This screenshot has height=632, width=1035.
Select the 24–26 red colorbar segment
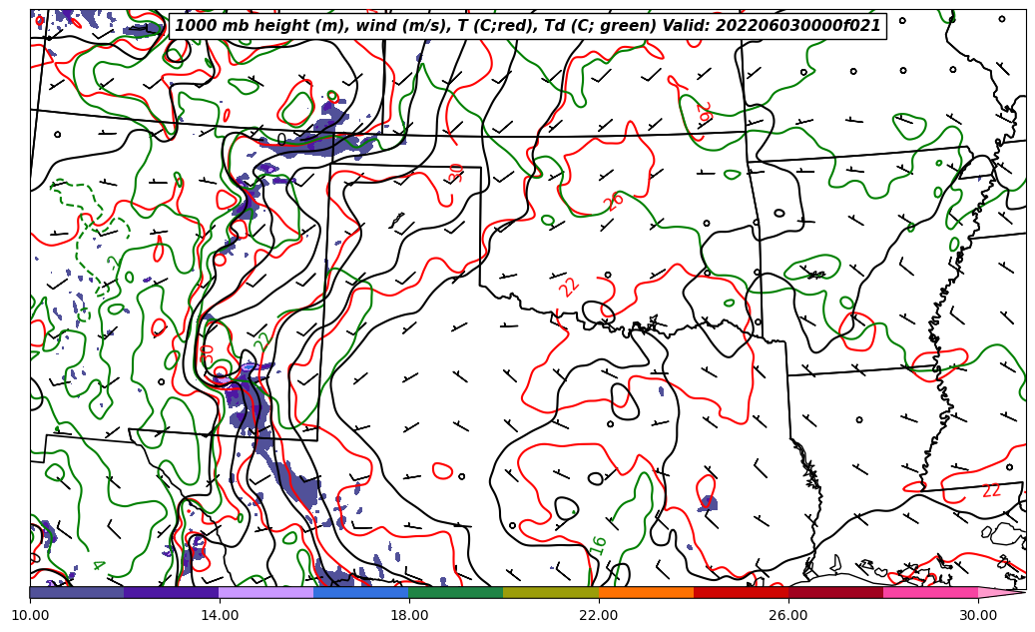[742, 592]
